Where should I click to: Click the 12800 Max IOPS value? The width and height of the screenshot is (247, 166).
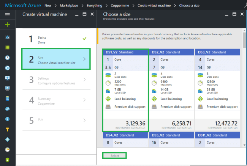pos(211,81)
